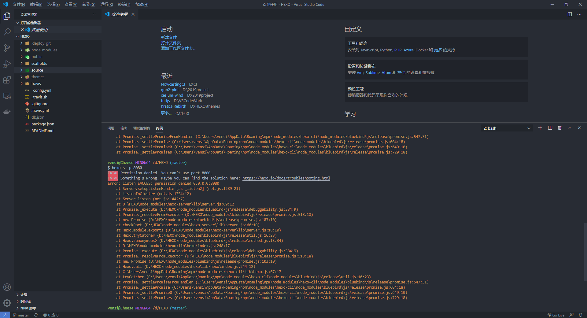Click the remote window indicator in status bar
Screen dimensions: 587x318
coord(5,315)
